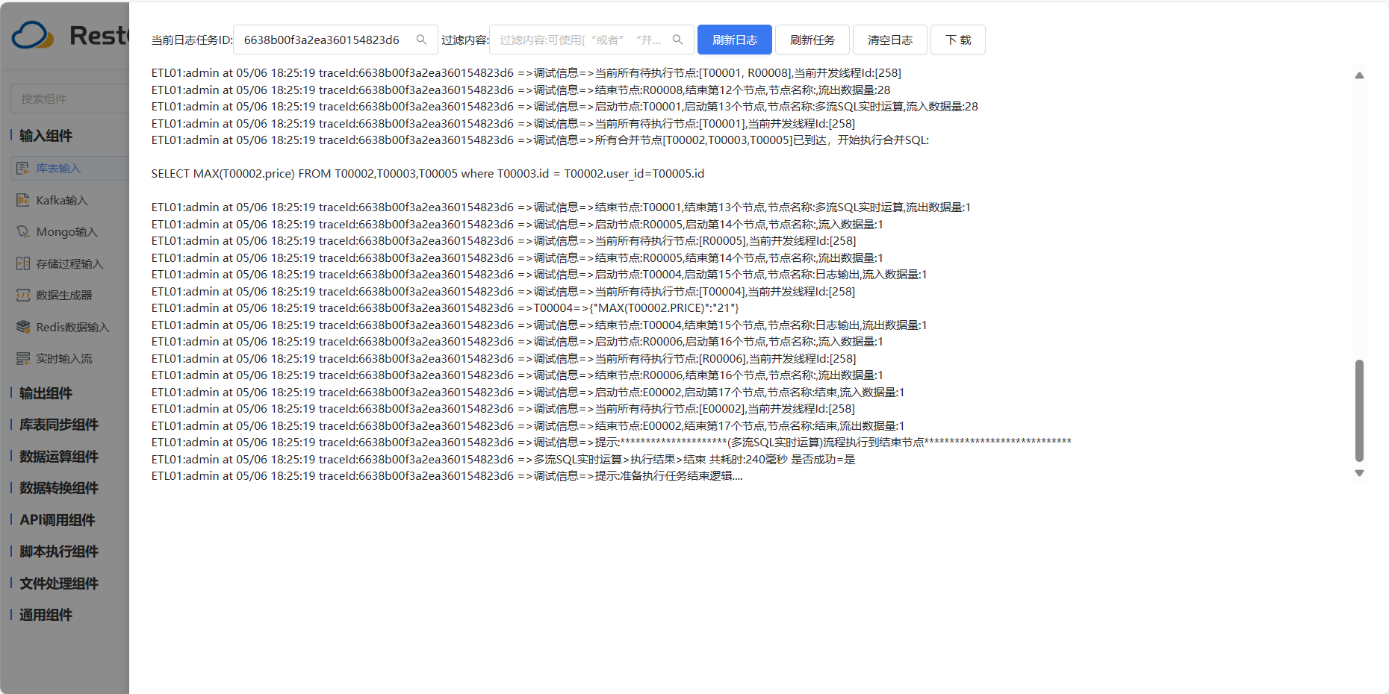Click the 结束节点:E00002 第17个节点 log line
Image resolution: width=1389 pixels, height=694 pixels.
point(528,425)
